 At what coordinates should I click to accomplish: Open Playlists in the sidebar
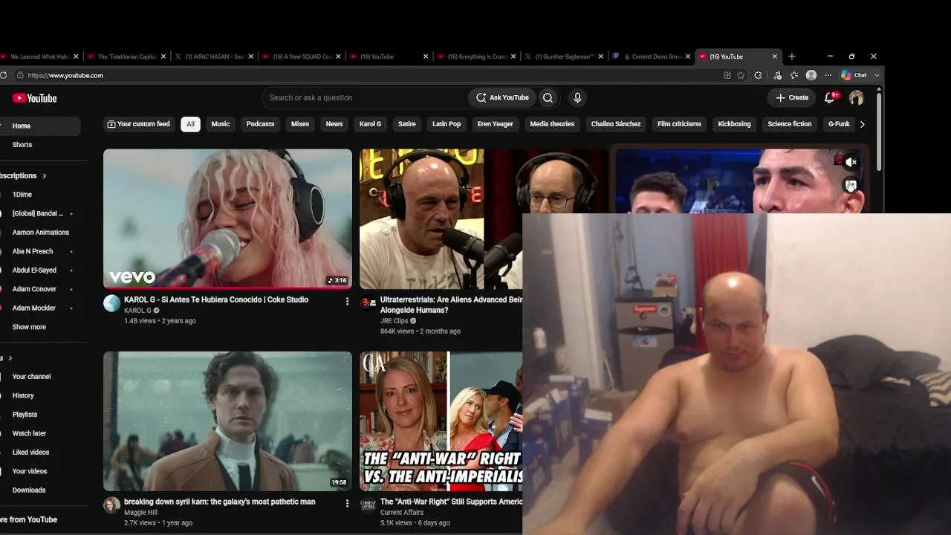pos(40,415)
